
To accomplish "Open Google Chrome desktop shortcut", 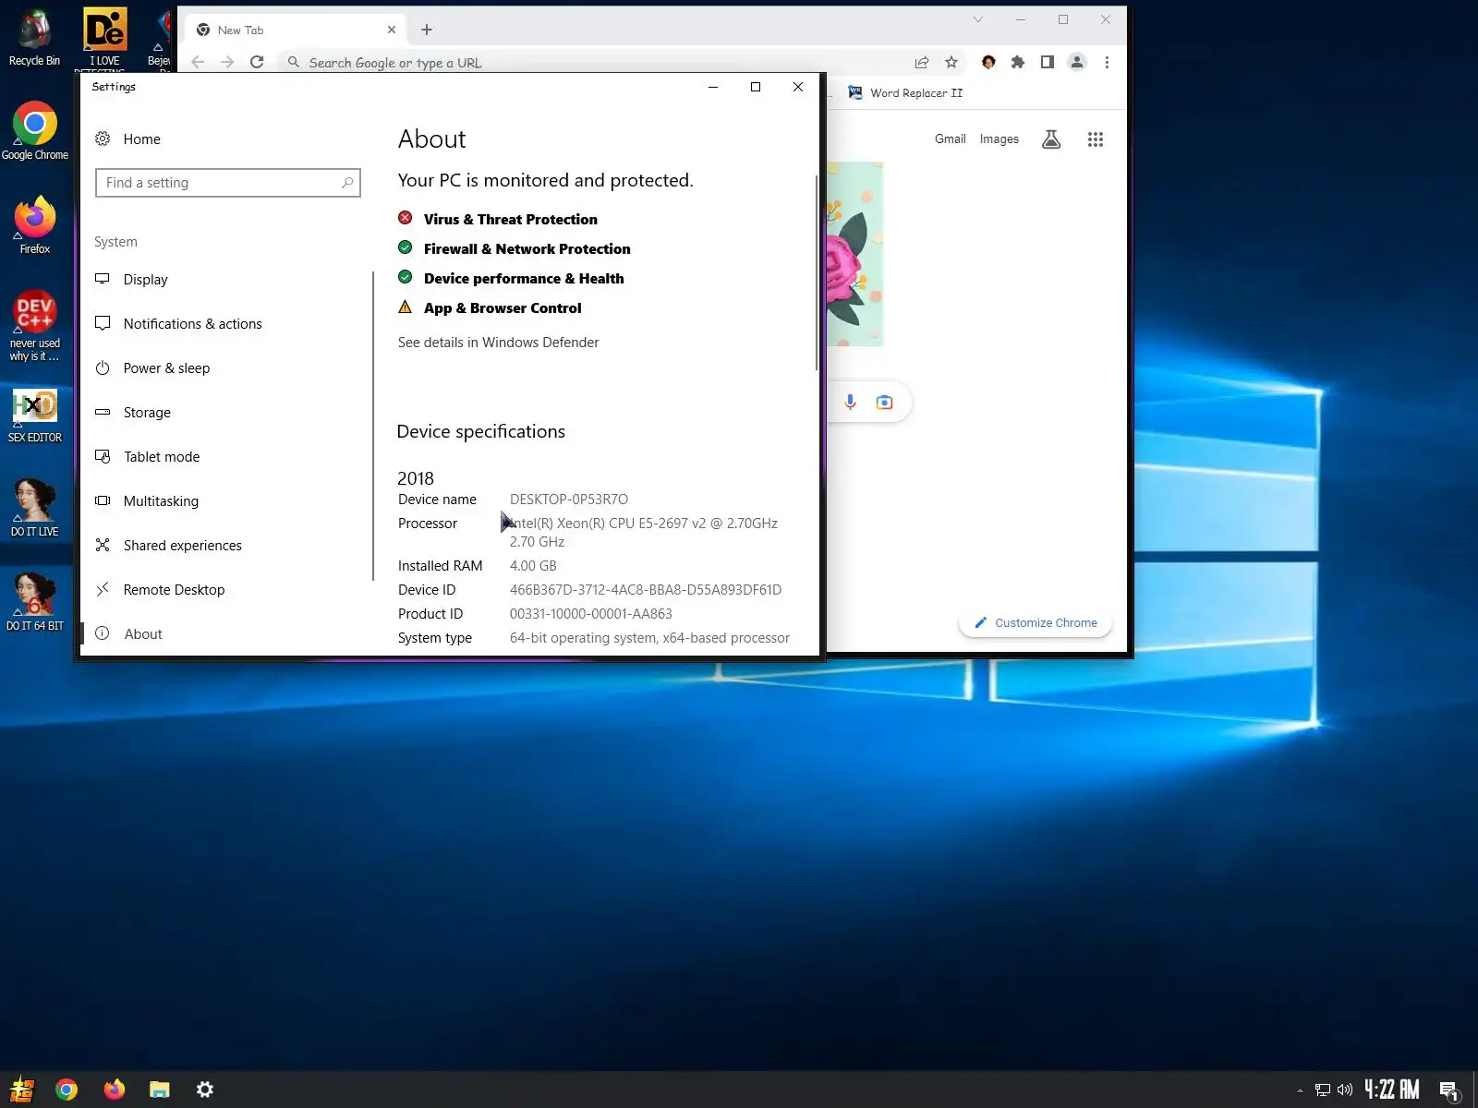I will (x=34, y=131).
